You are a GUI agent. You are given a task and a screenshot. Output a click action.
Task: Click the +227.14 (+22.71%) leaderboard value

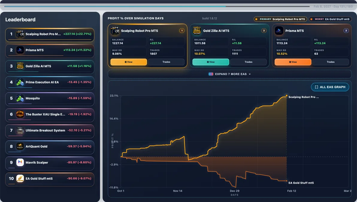pyautogui.click(x=77, y=34)
